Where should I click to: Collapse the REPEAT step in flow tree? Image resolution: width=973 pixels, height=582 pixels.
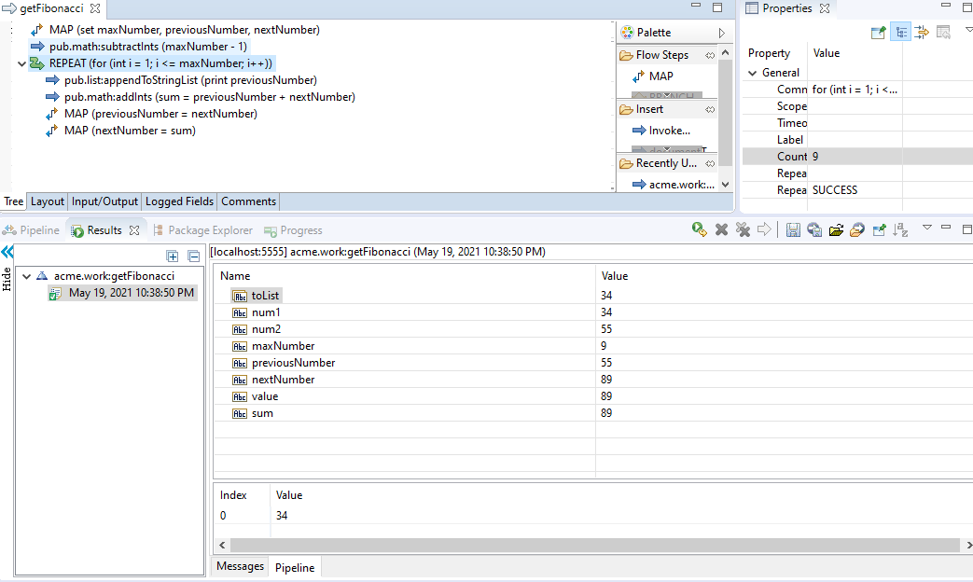(x=21, y=64)
